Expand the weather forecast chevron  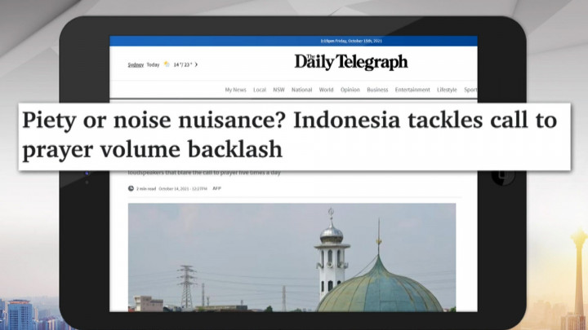[x=196, y=64]
